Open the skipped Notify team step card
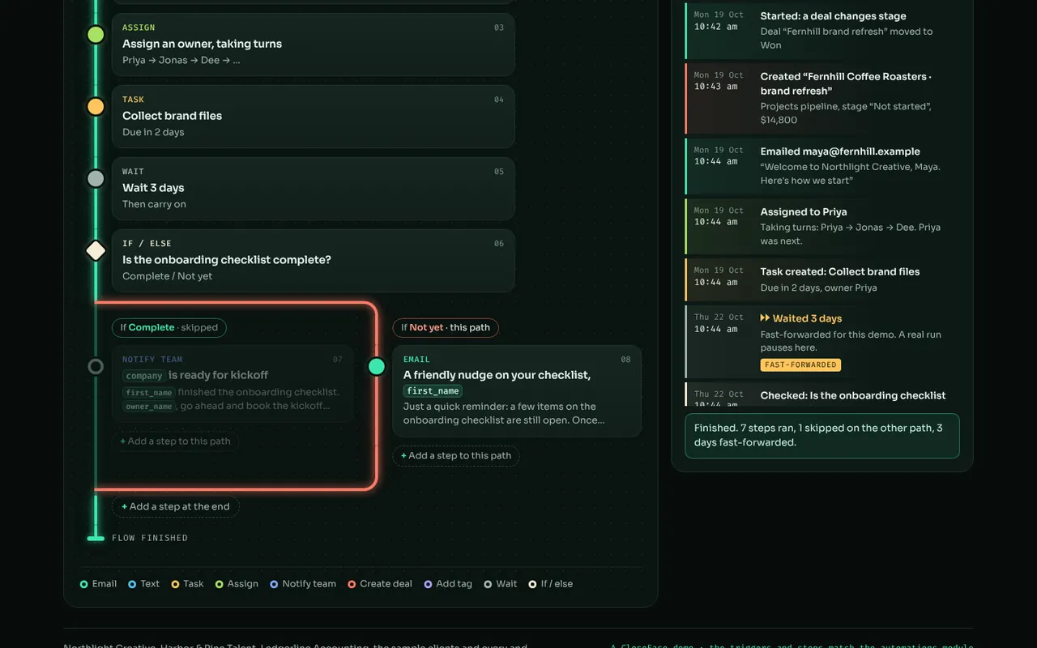 click(x=233, y=384)
